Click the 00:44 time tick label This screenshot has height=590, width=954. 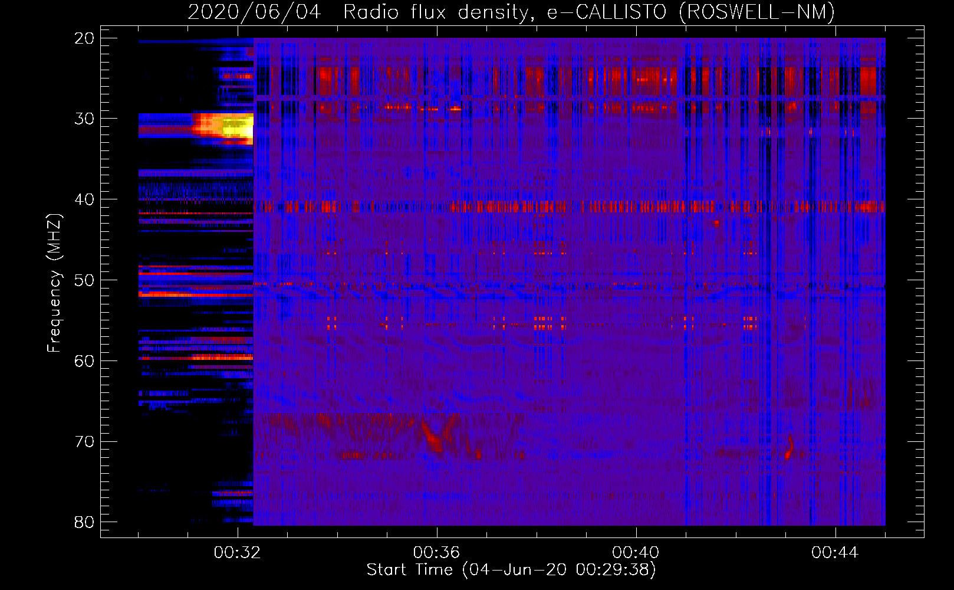[x=835, y=553]
